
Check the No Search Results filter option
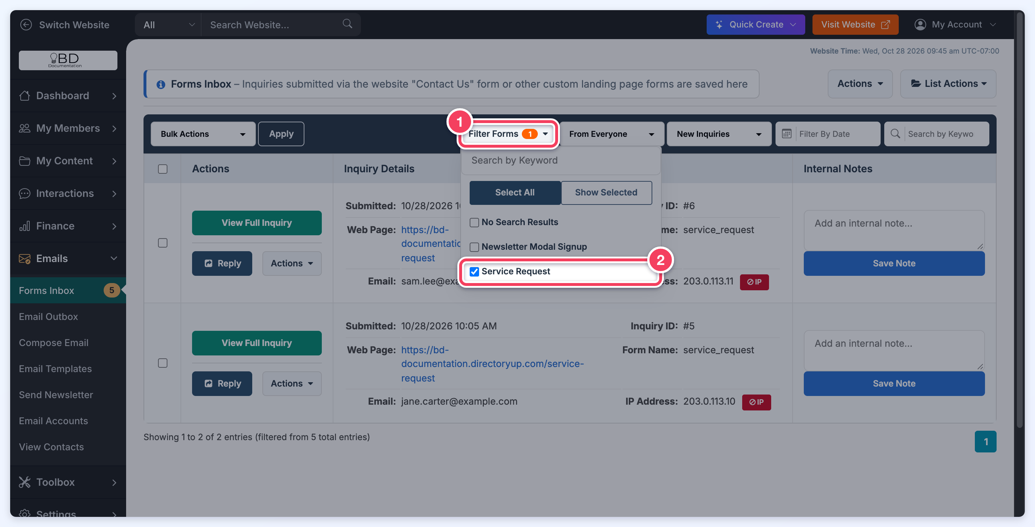coord(474,222)
